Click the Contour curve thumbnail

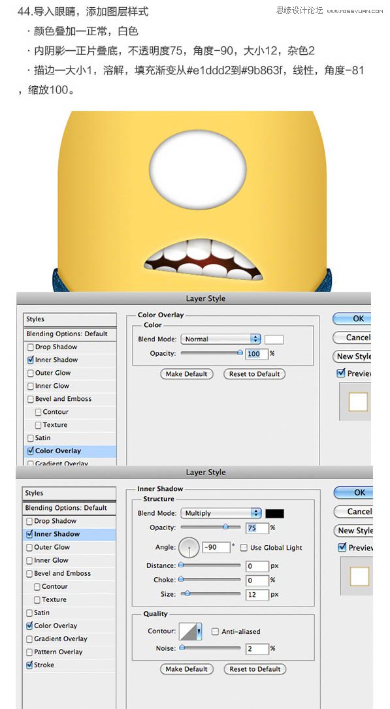187,631
